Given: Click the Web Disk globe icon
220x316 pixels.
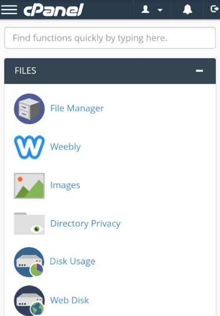Looking at the screenshot, I should [29, 301].
